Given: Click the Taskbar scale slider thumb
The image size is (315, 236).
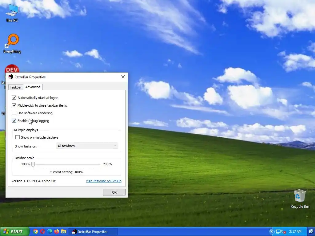Looking at the screenshot, I should point(33,164).
